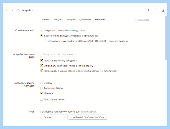Screen dimensions: 170x129
Task: Click the back arrow navigation icon
Action: click(x=7, y=10)
